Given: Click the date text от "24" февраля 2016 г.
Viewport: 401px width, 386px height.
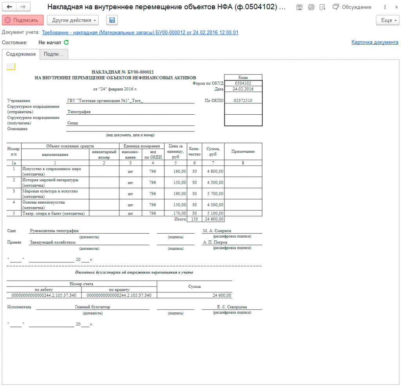Looking at the screenshot, I should [x=115, y=89].
